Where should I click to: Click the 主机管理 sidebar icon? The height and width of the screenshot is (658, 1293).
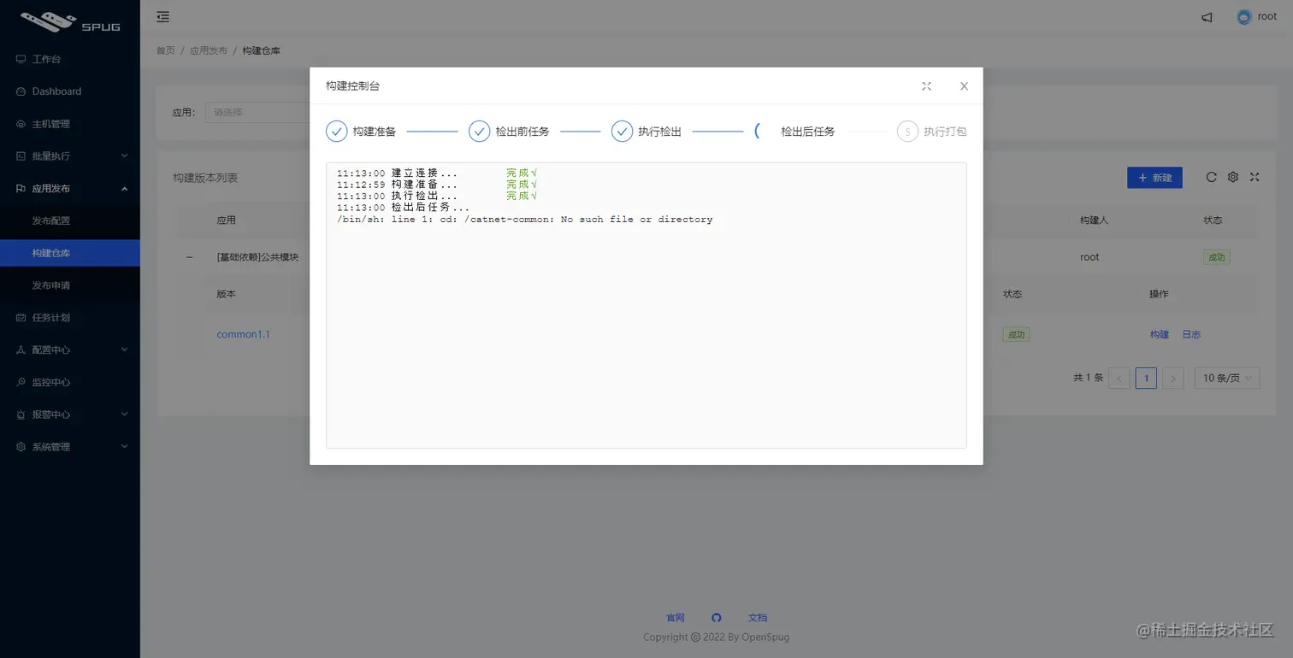pyautogui.click(x=21, y=124)
